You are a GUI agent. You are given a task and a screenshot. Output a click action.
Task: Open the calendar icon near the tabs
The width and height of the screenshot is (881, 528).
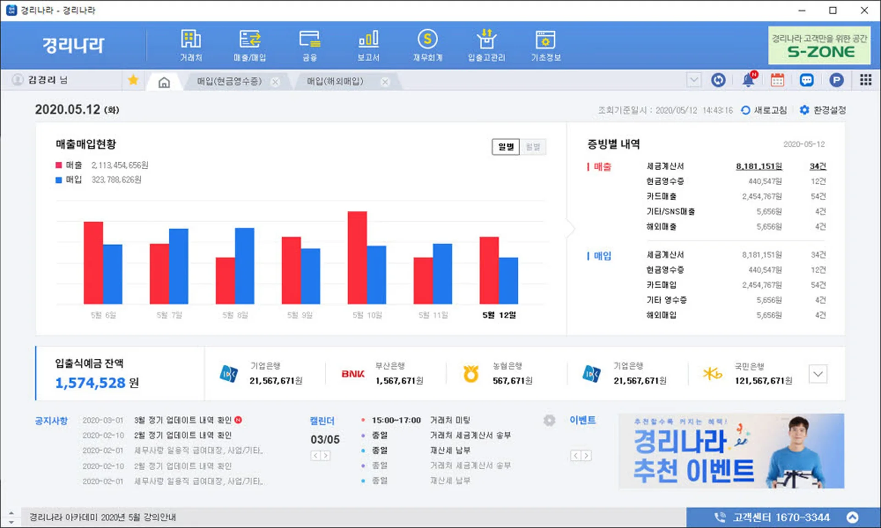coord(778,80)
